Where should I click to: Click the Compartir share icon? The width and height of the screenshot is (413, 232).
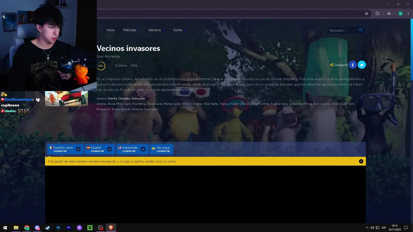pos(332,65)
